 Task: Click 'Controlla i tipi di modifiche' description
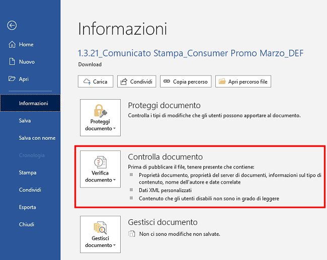[214, 115]
